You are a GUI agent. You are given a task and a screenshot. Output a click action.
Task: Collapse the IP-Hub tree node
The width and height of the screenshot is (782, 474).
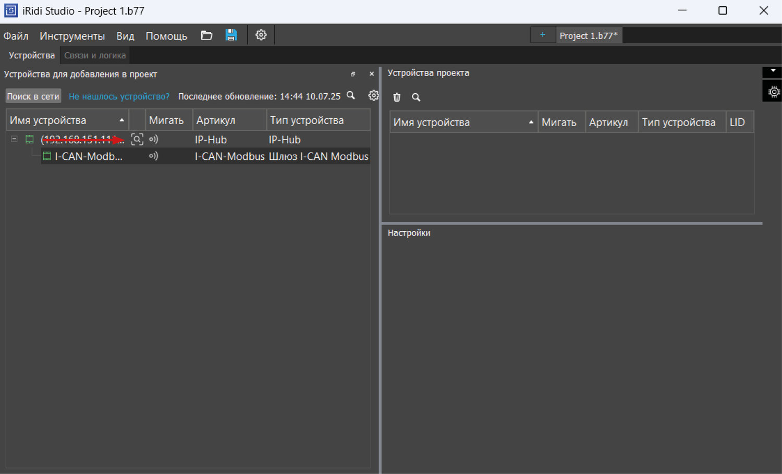click(x=15, y=139)
